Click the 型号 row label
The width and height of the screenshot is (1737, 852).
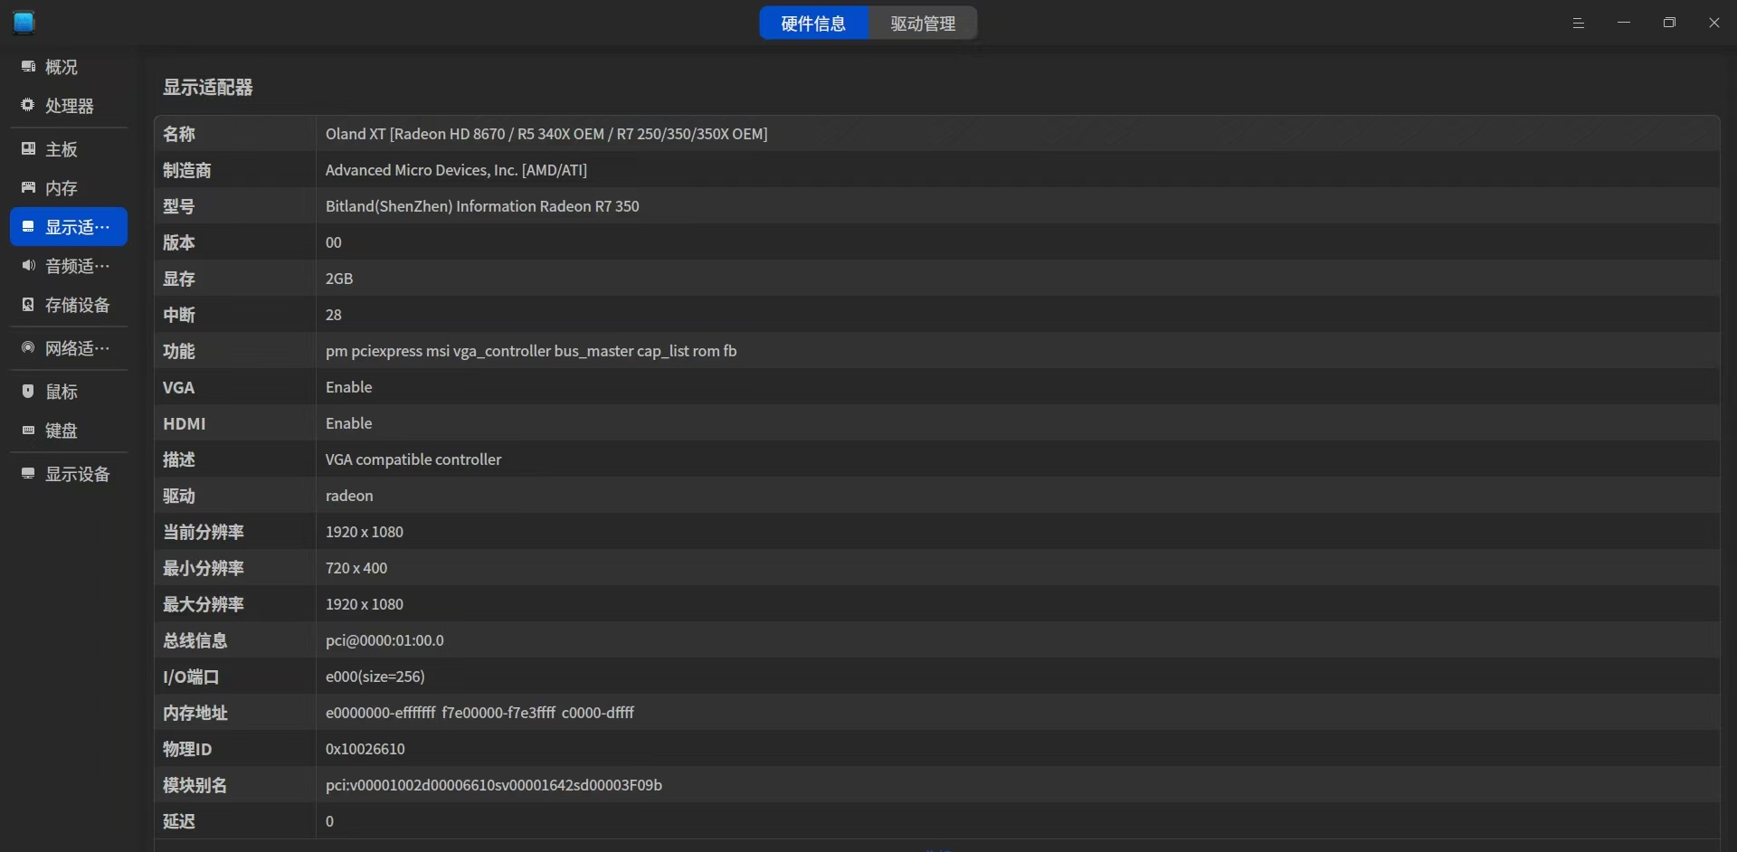179,206
